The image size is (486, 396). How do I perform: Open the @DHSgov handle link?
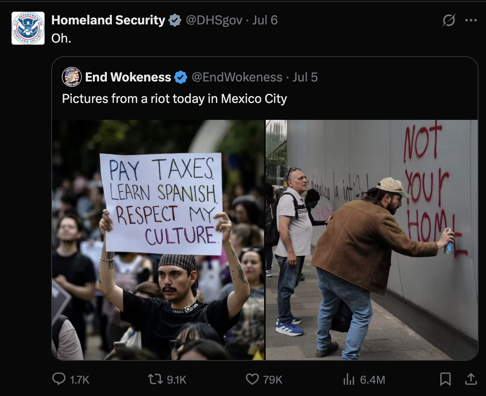tap(214, 20)
